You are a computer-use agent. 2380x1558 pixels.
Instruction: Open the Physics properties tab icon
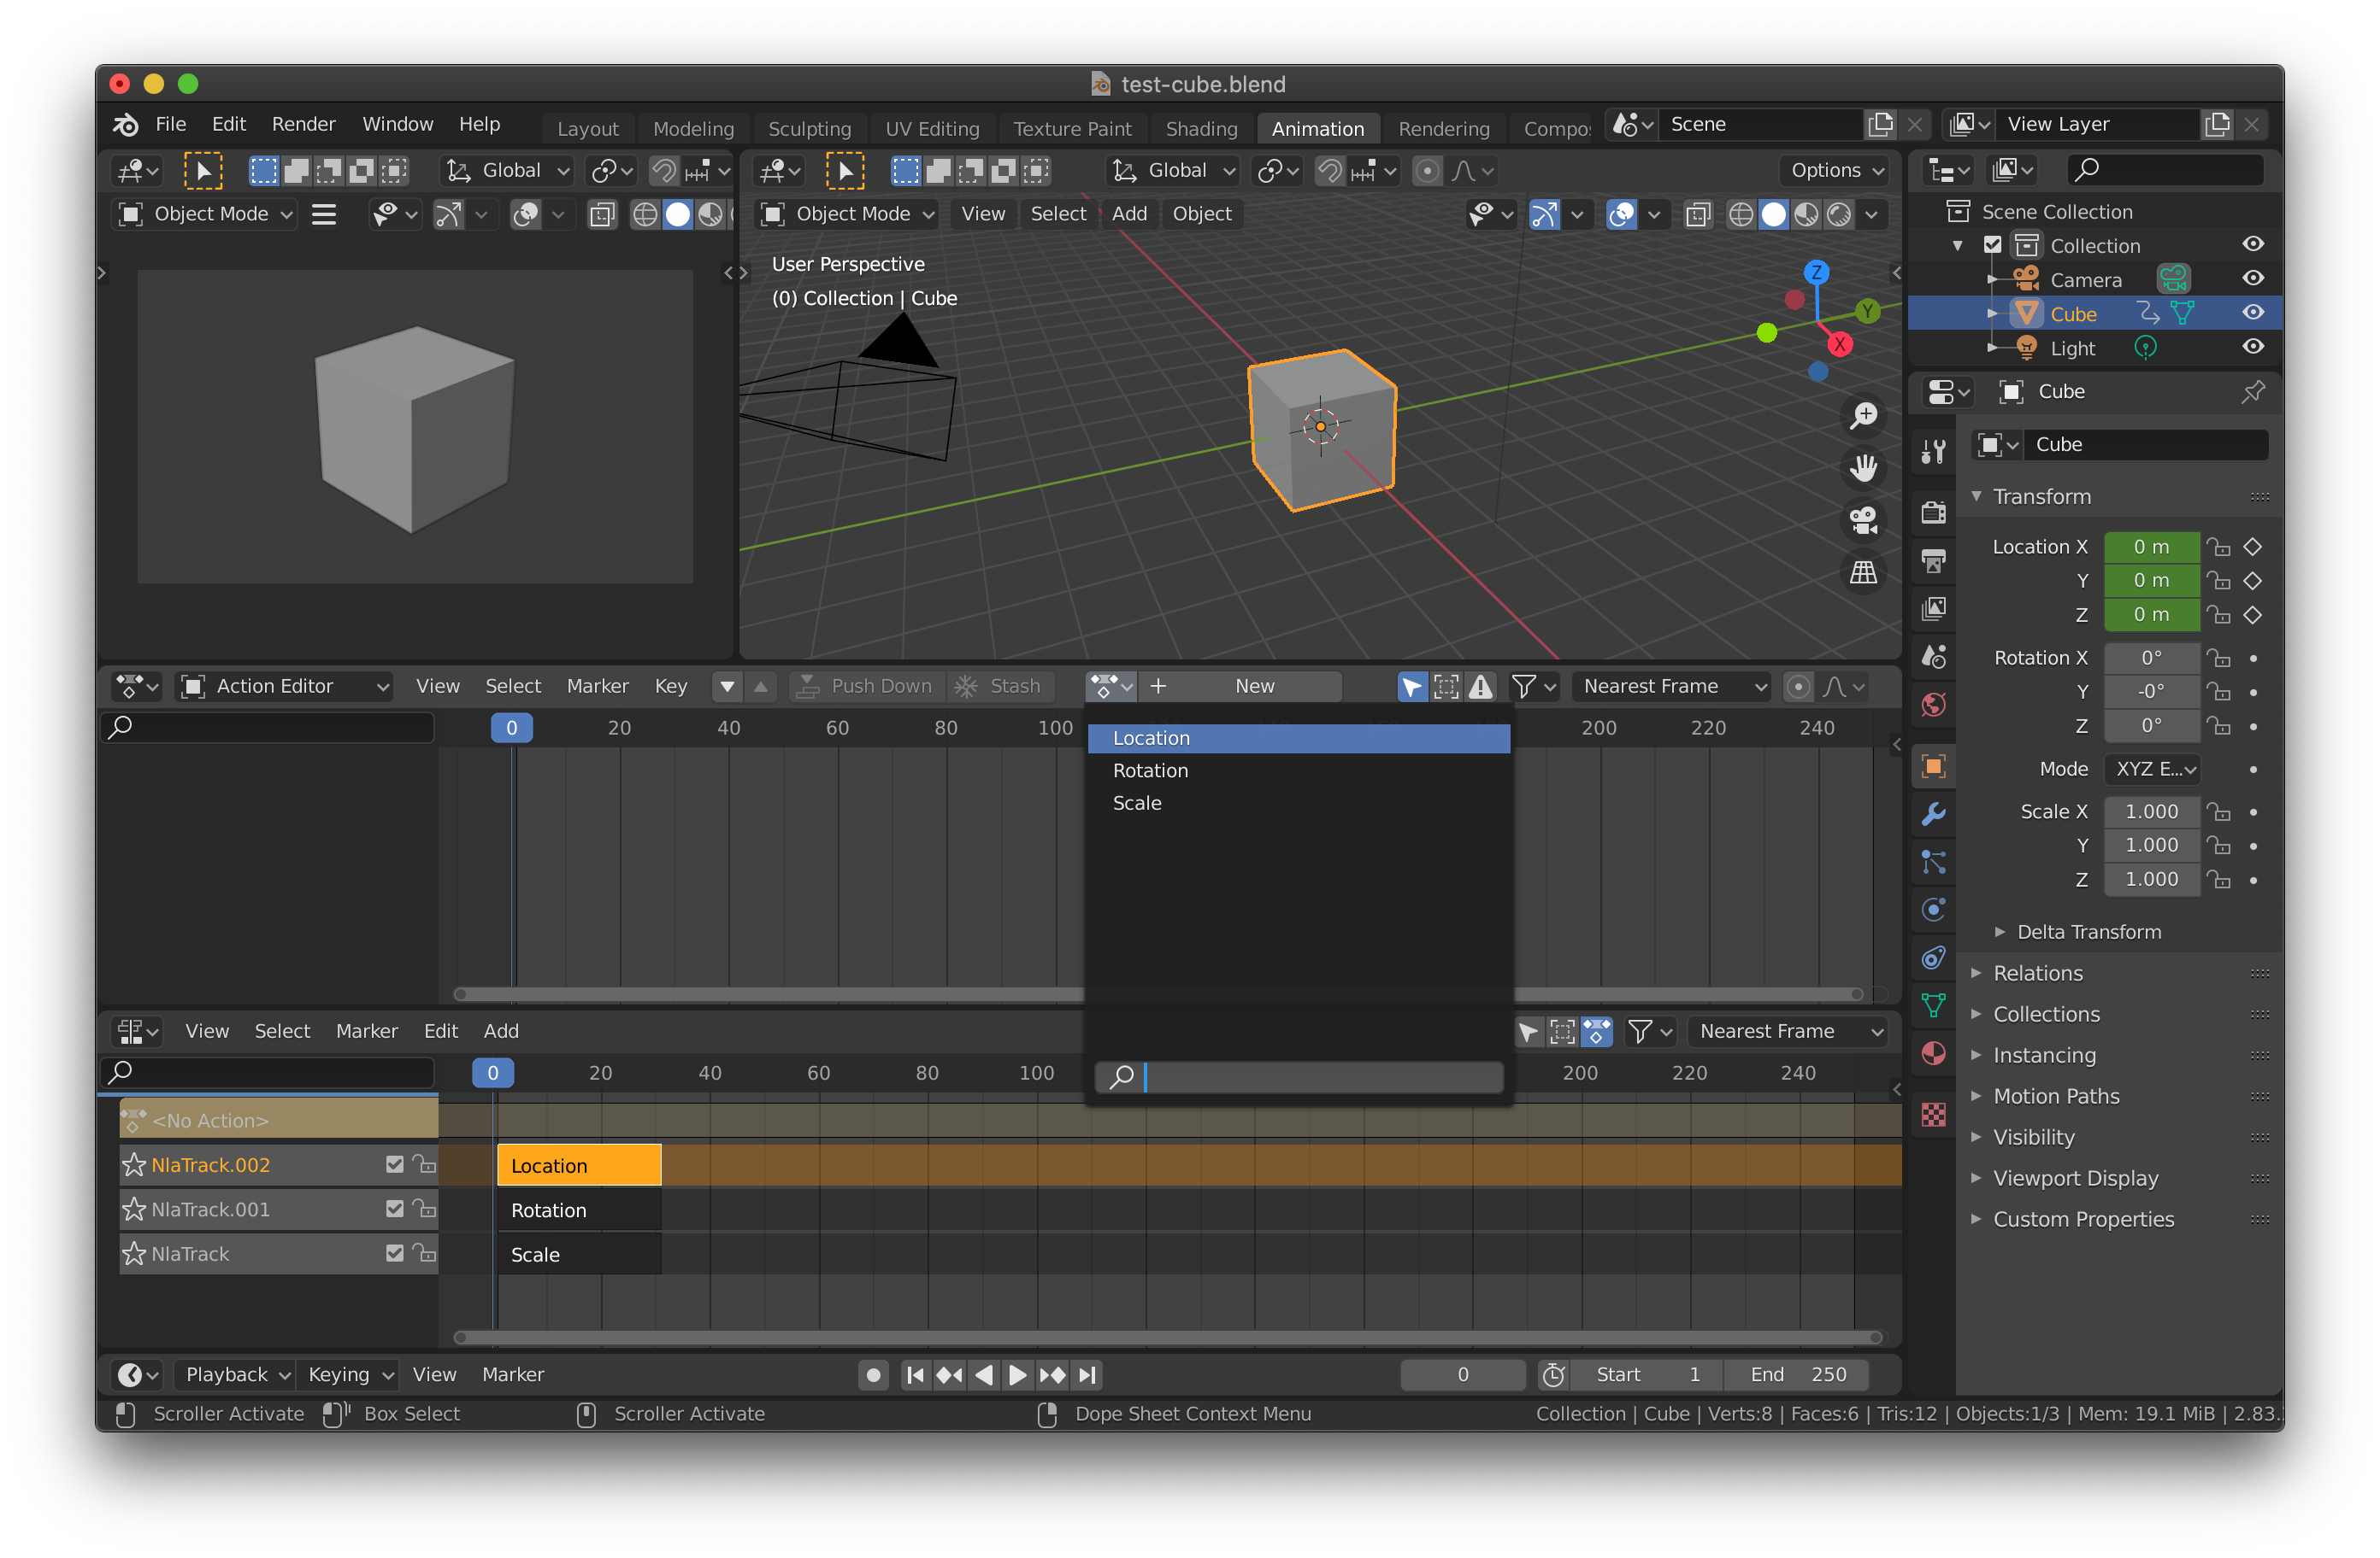[x=1933, y=911]
